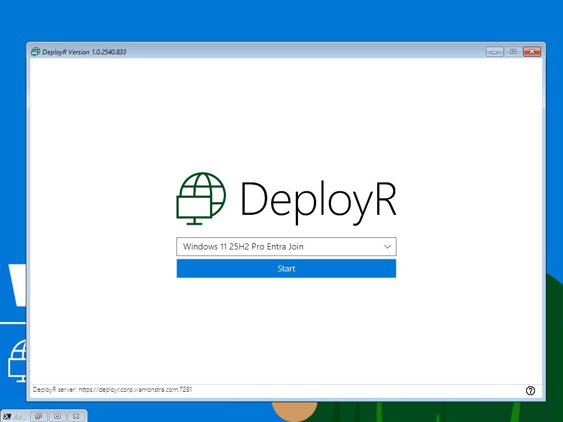563x422 pixels.
Task: Click the PowerShell icon on the minimized window
Action: [x=8, y=416]
